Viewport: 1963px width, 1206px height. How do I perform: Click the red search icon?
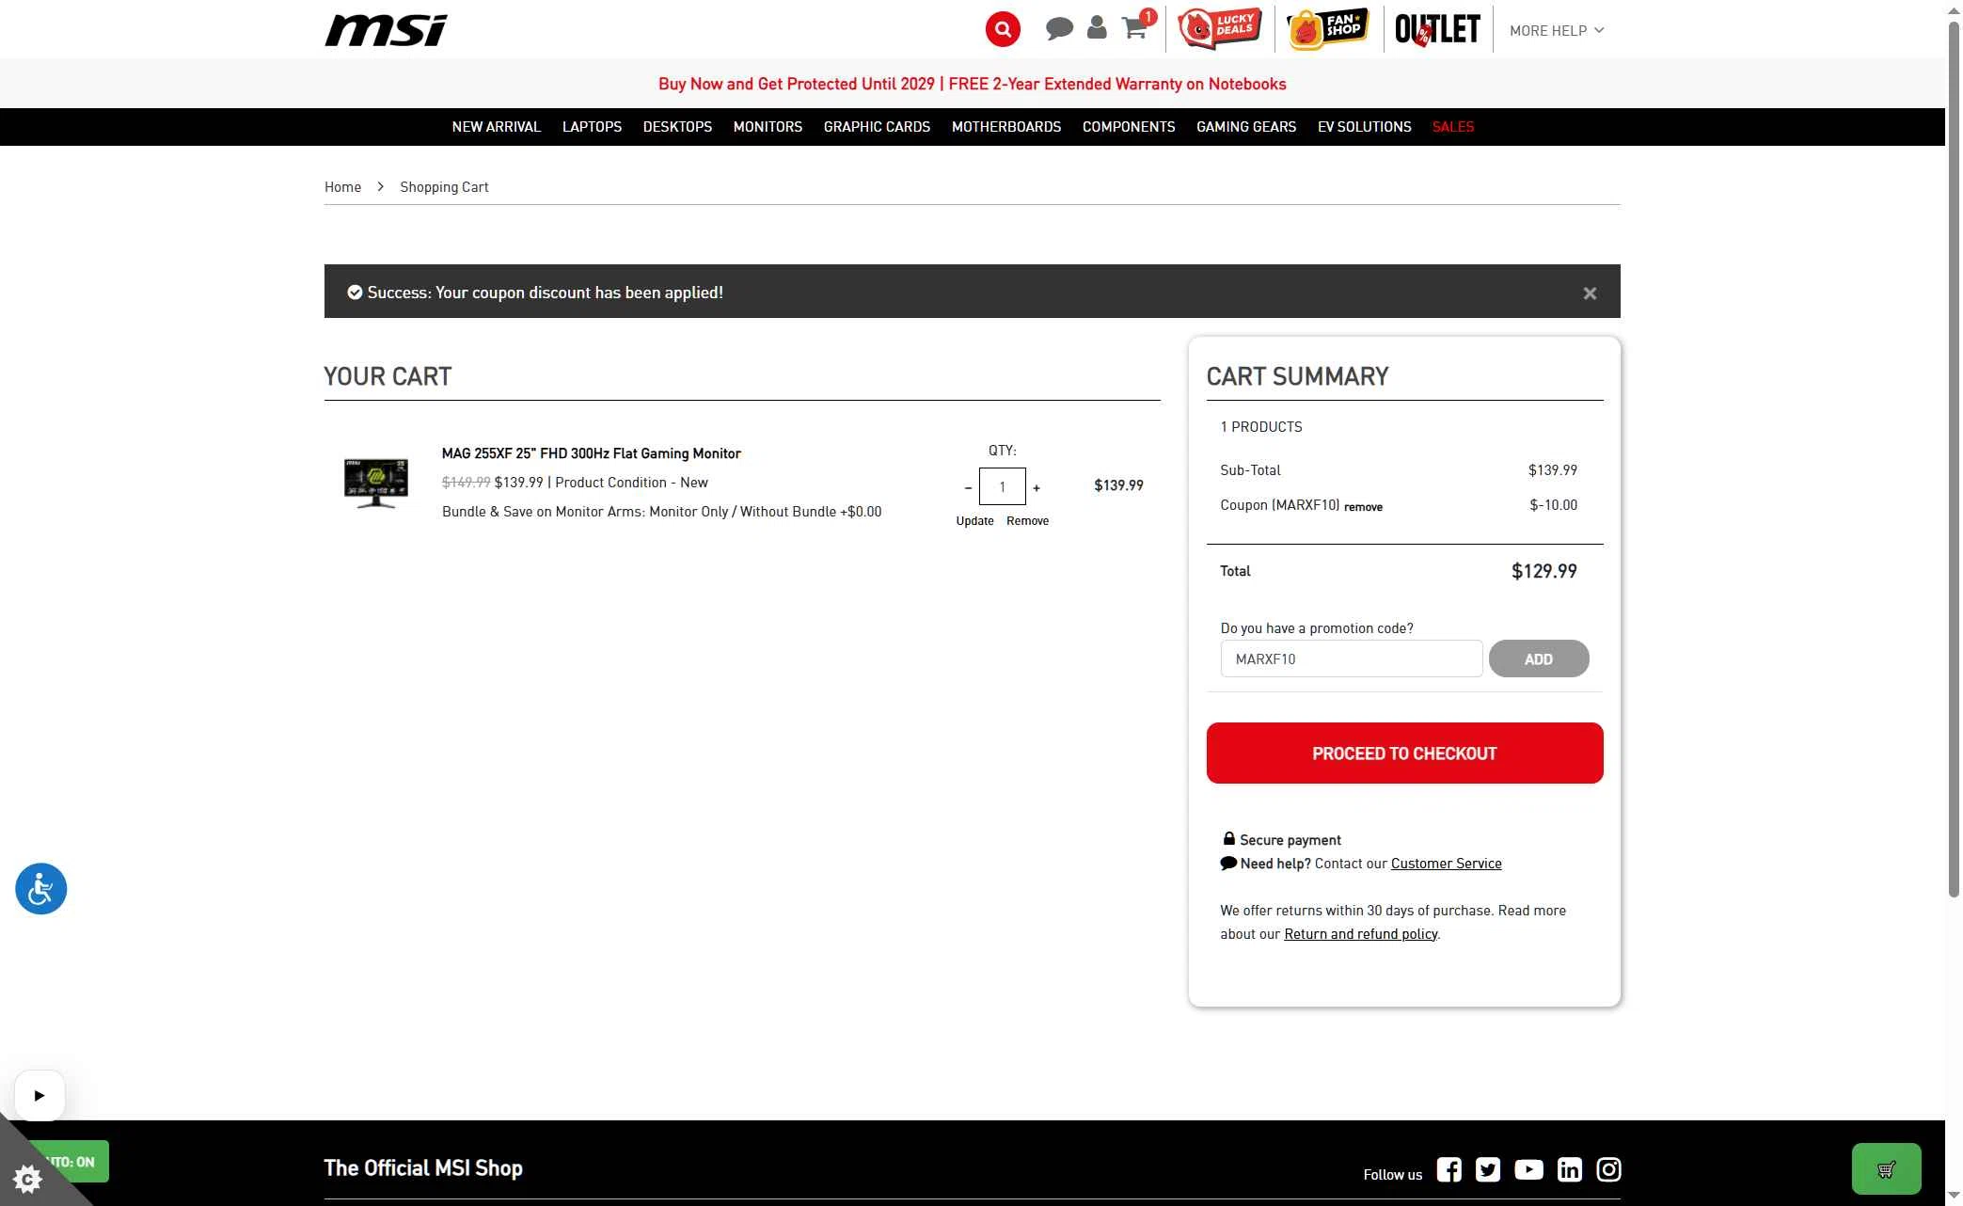pyautogui.click(x=1003, y=29)
